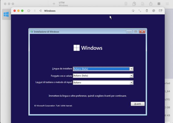
Task: Click the clone VM icon
Action: coord(134,4)
